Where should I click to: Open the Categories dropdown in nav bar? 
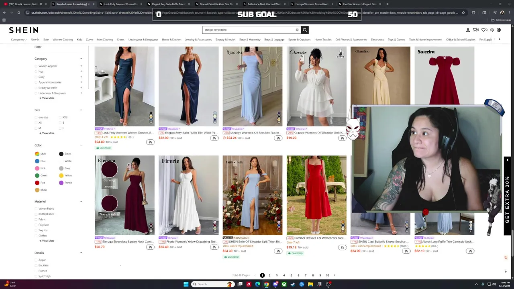[x=18, y=39]
